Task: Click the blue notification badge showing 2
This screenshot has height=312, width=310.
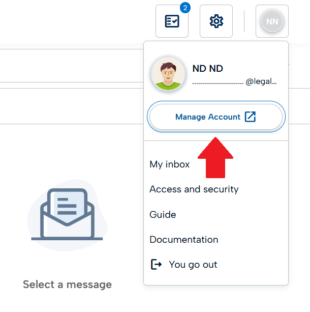Action: 185,8
